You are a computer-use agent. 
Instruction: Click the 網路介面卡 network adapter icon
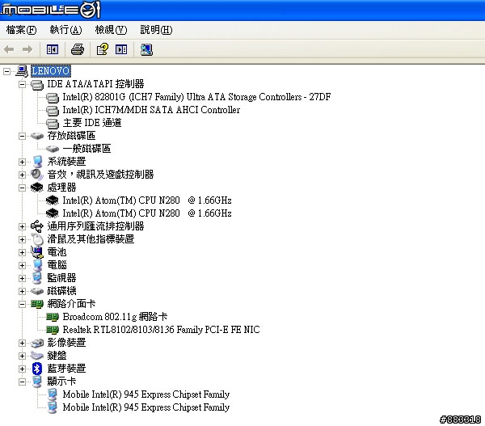[37, 305]
